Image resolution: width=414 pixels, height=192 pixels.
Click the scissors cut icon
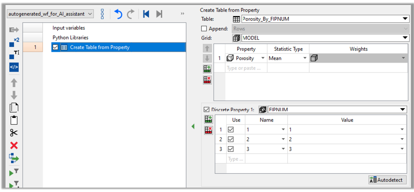pos(14,133)
